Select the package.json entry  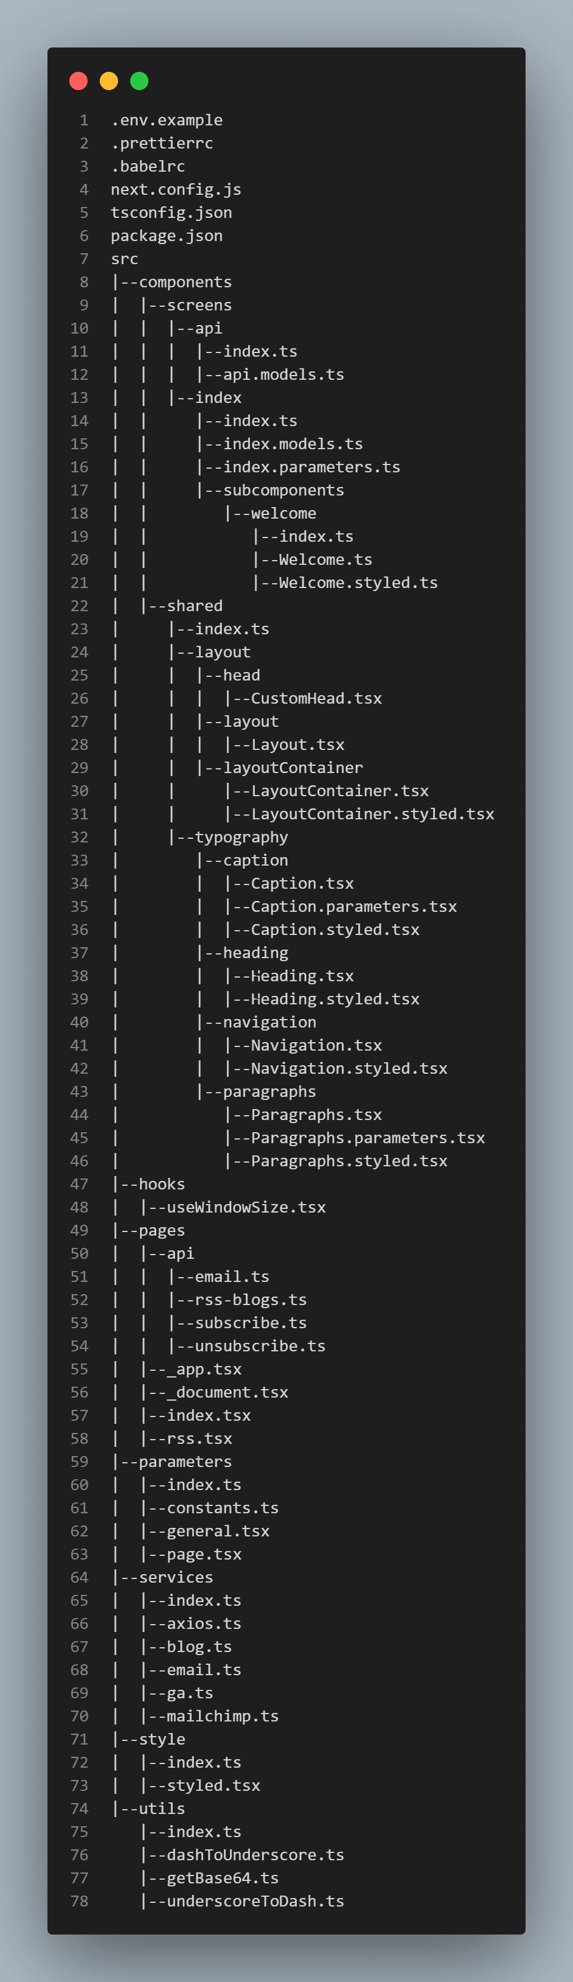pyautogui.click(x=167, y=236)
